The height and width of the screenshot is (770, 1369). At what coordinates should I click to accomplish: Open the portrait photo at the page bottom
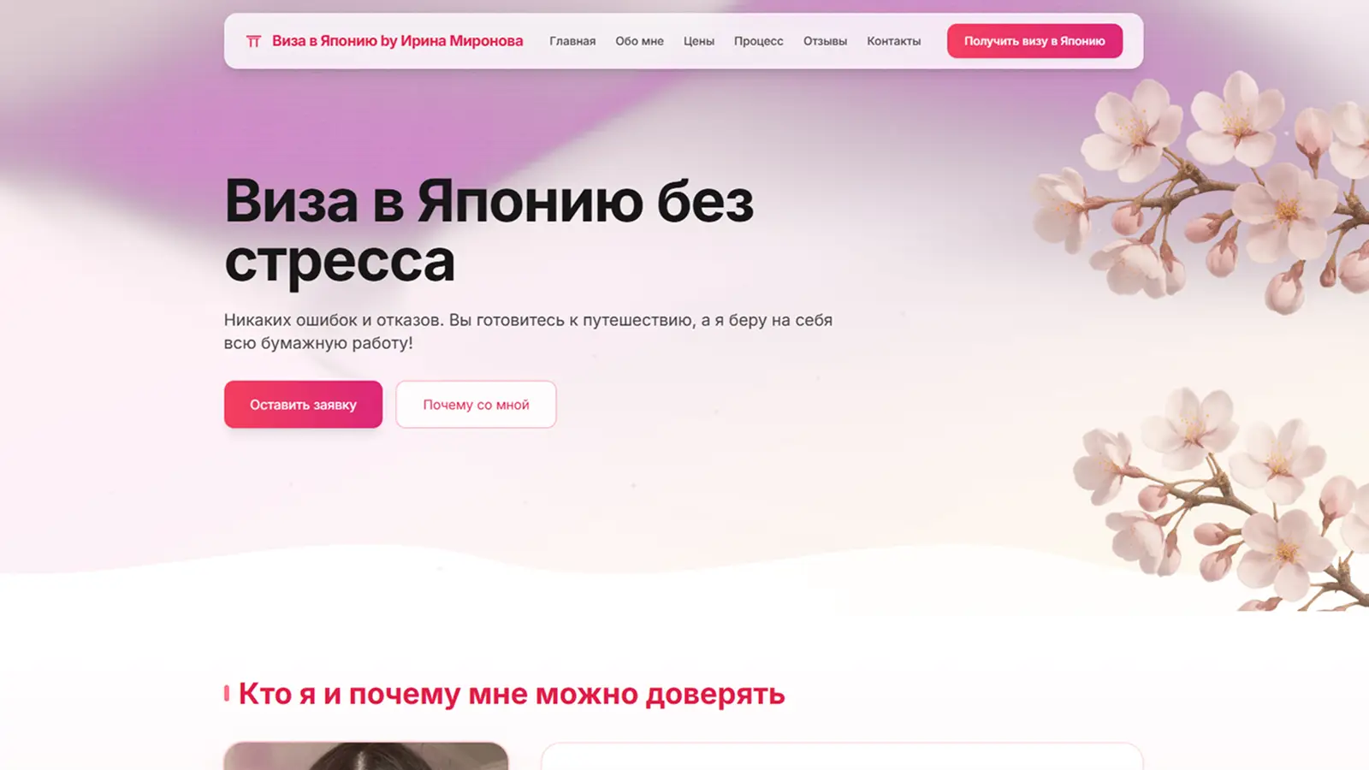tap(366, 756)
